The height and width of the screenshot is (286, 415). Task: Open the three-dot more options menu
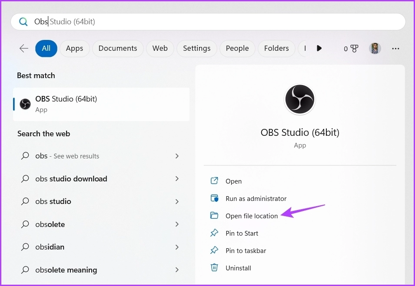point(395,49)
